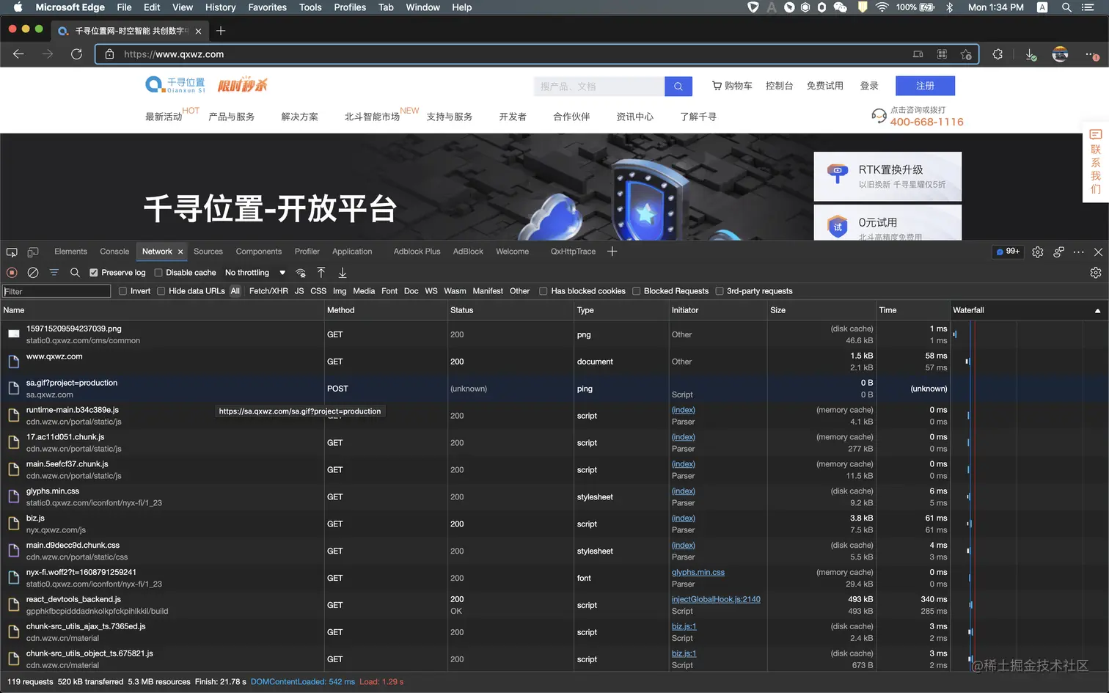Filter requests by CSS type
Viewport: 1109px width, 693px height.
click(318, 291)
